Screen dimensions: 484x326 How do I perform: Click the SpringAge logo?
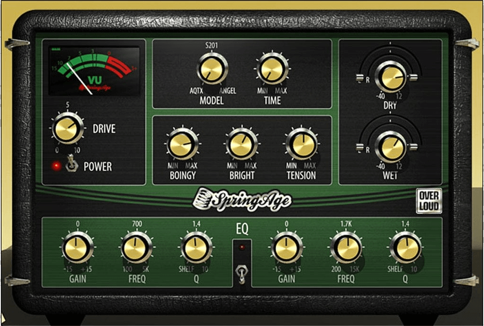click(242, 200)
